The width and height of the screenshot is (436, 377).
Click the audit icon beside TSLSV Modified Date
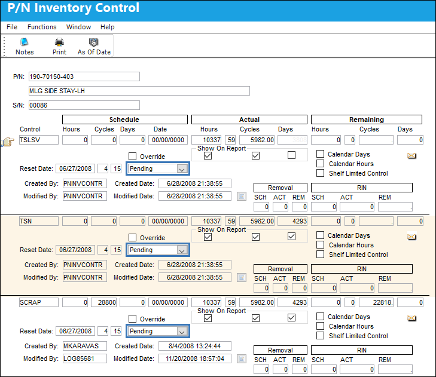click(242, 196)
